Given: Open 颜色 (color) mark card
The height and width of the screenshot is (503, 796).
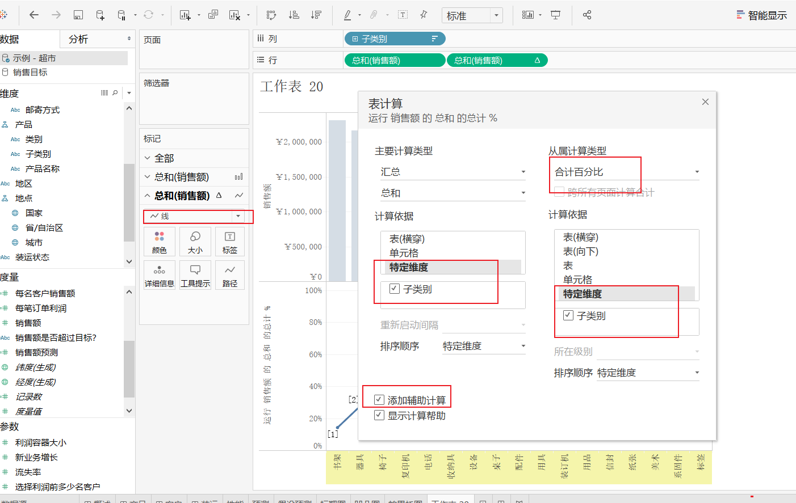Looking at the screenshot, I should tap(160, 242).
